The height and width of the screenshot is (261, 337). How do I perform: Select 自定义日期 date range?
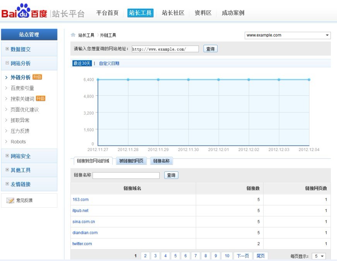pyautogui.click(x=109, y=63)
